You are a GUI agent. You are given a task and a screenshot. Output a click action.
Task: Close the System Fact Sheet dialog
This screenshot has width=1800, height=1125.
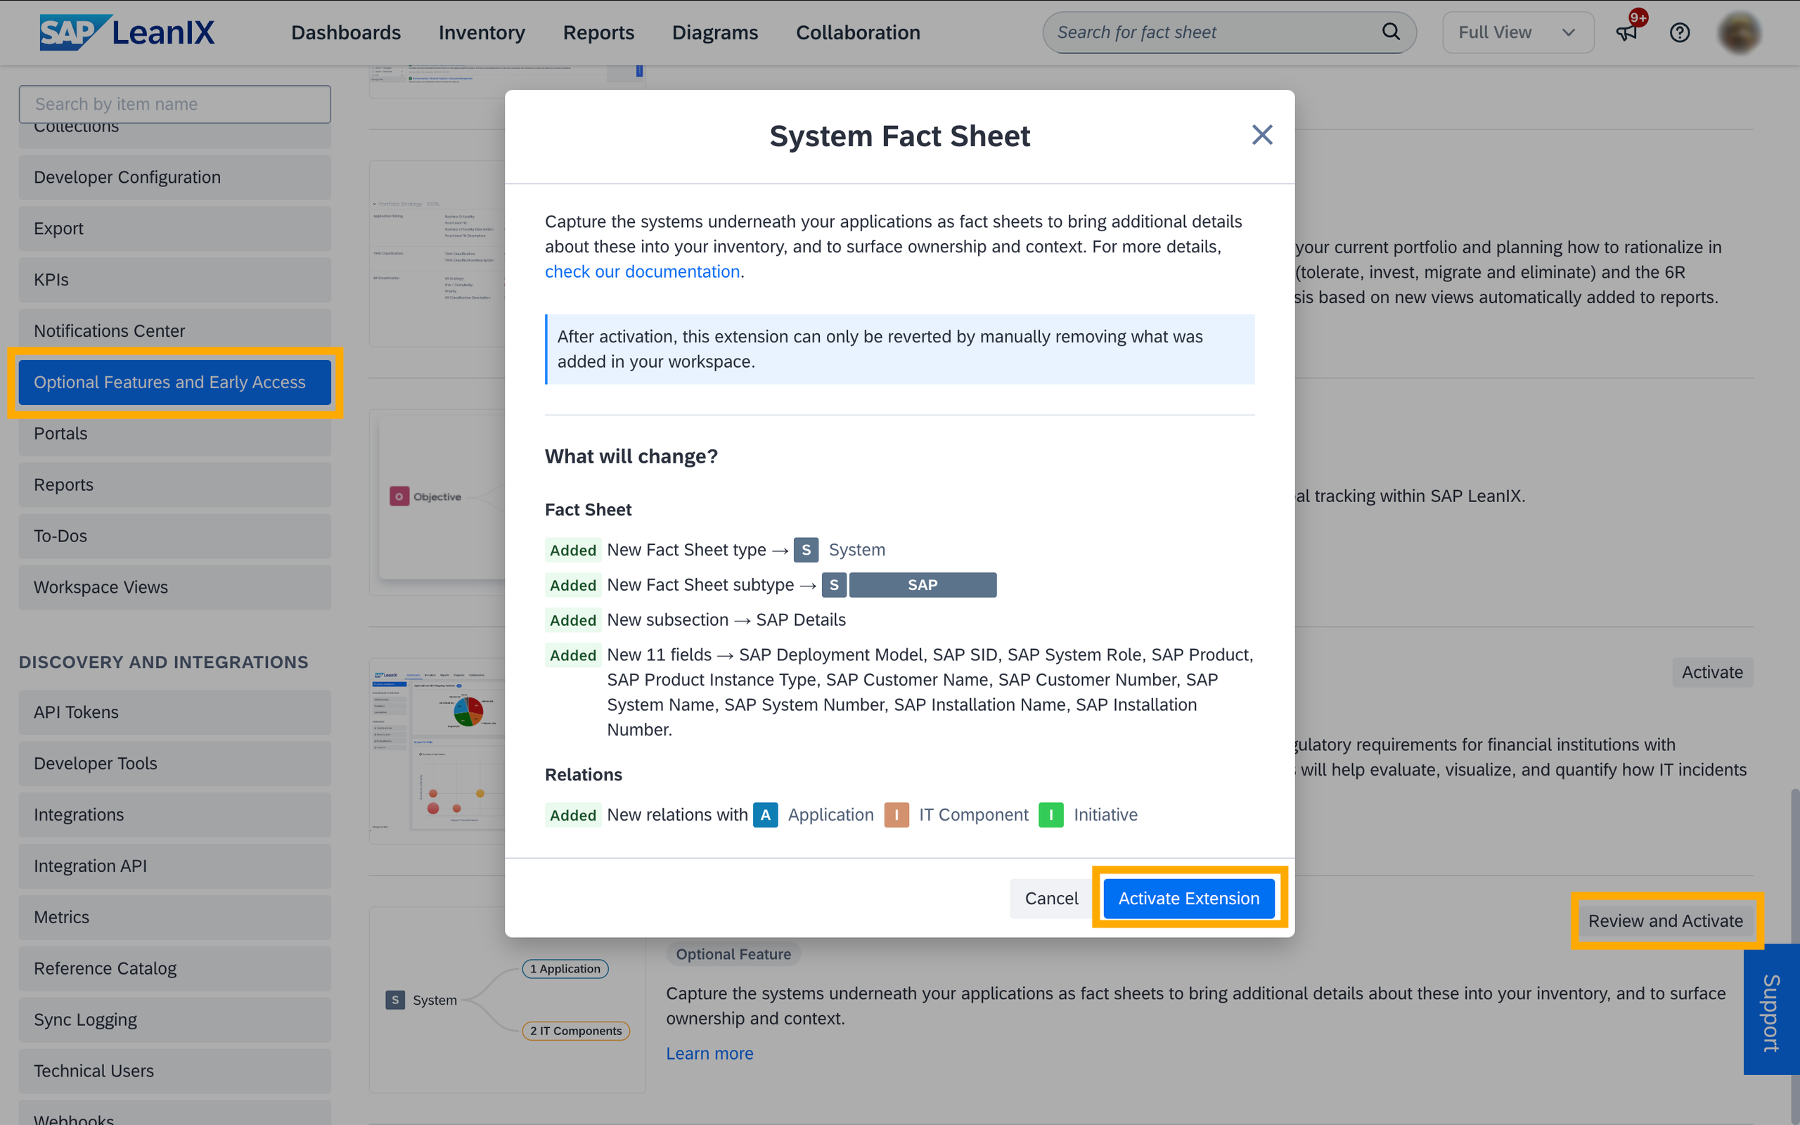(x=1262, y=135)
